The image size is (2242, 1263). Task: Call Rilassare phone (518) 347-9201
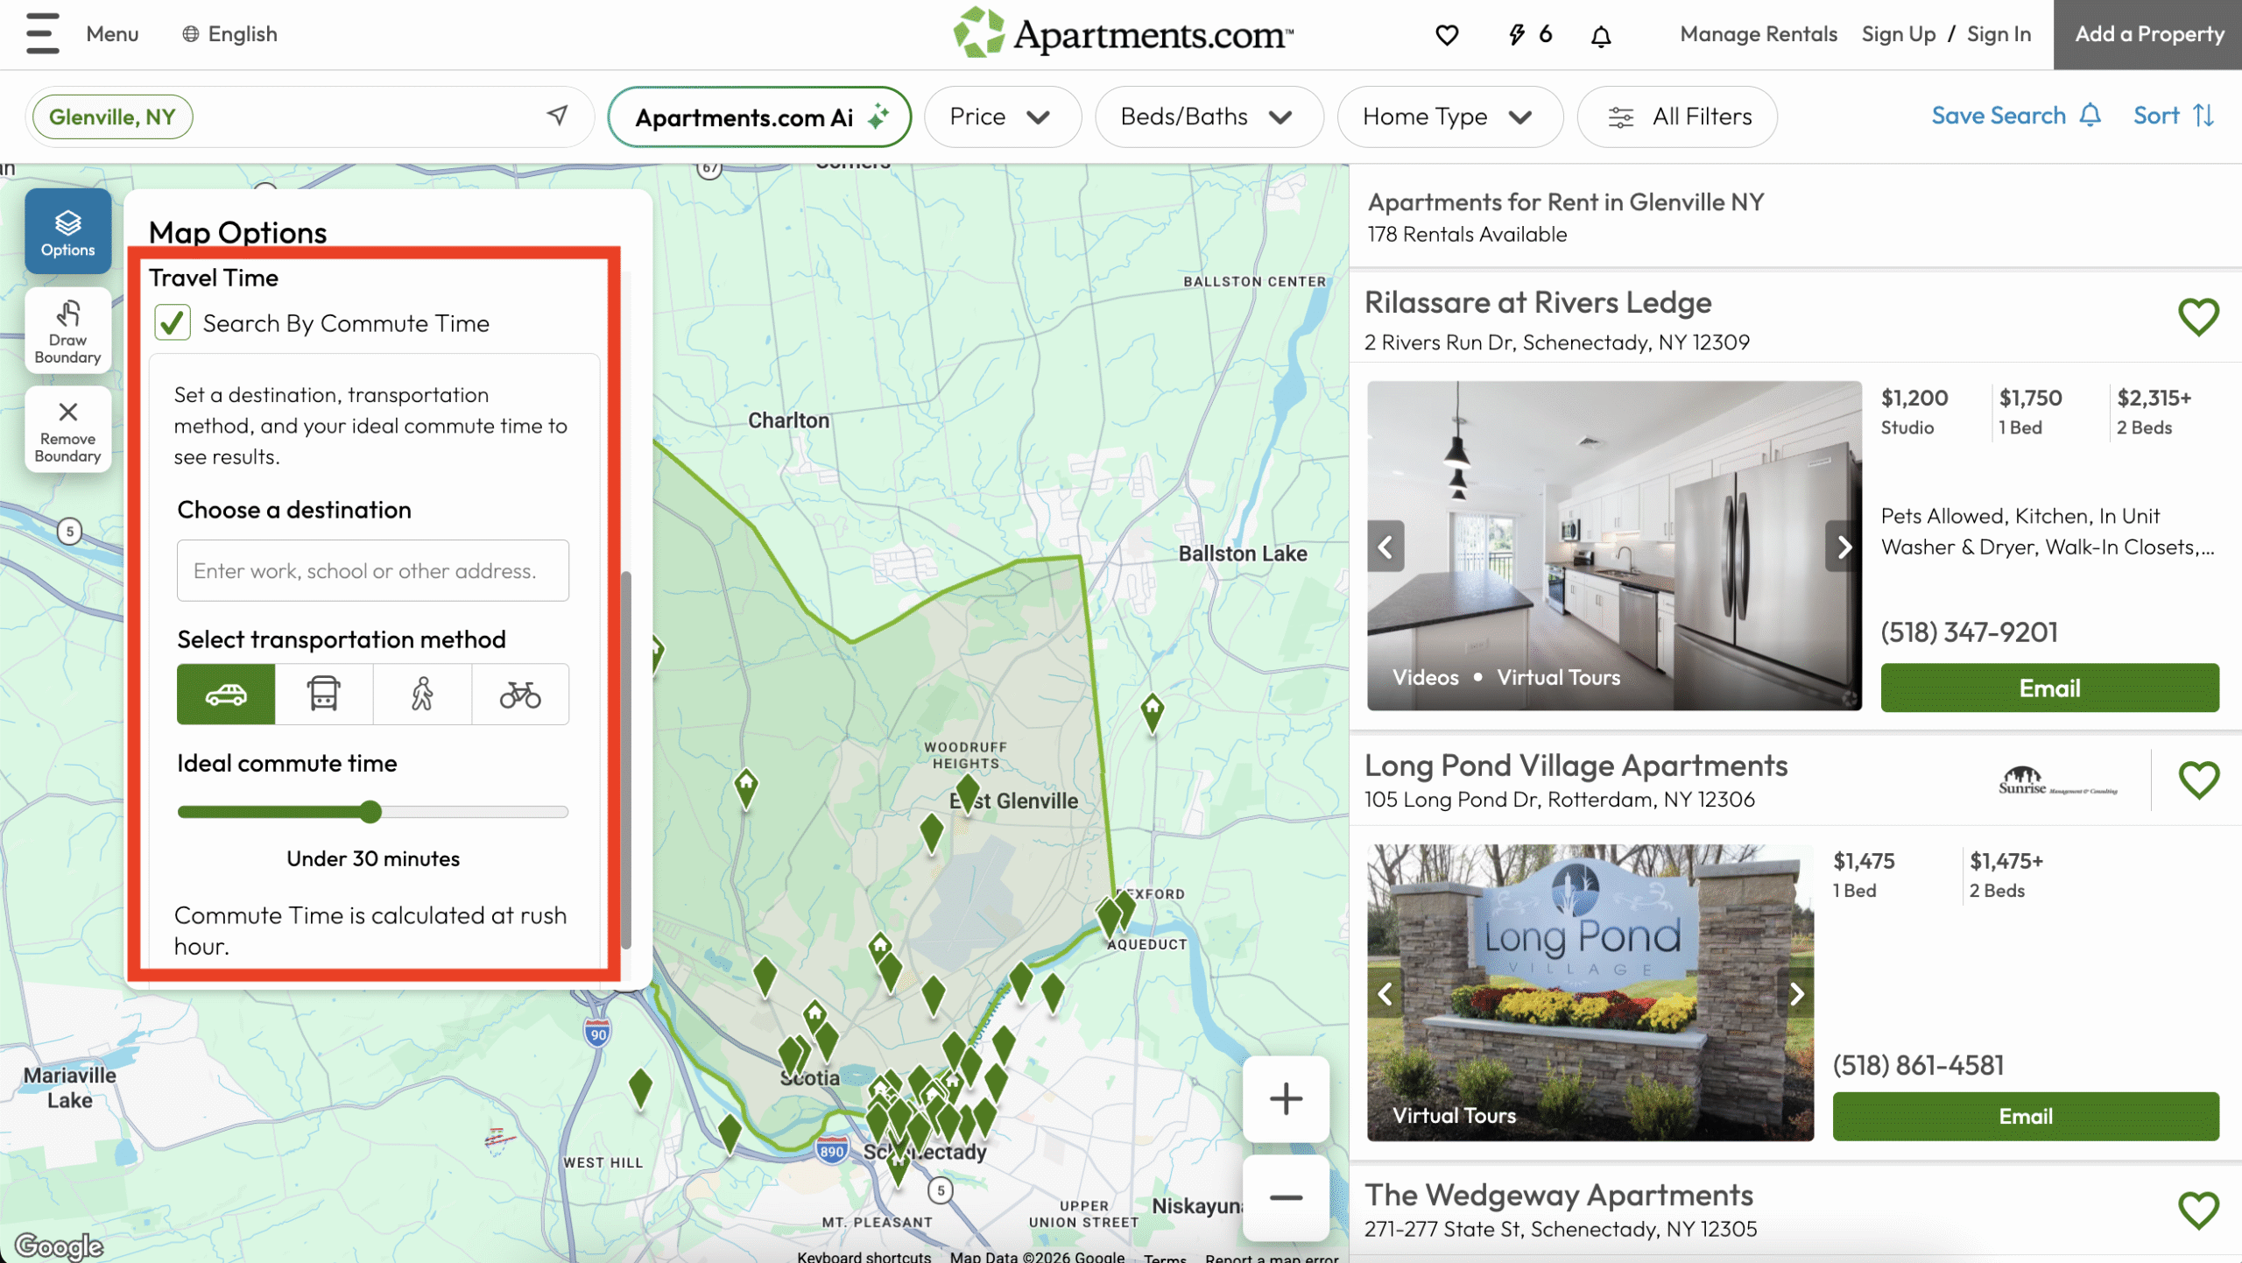1969,632
